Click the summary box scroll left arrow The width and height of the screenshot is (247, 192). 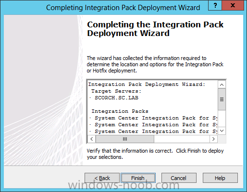(x=92, y=139)
